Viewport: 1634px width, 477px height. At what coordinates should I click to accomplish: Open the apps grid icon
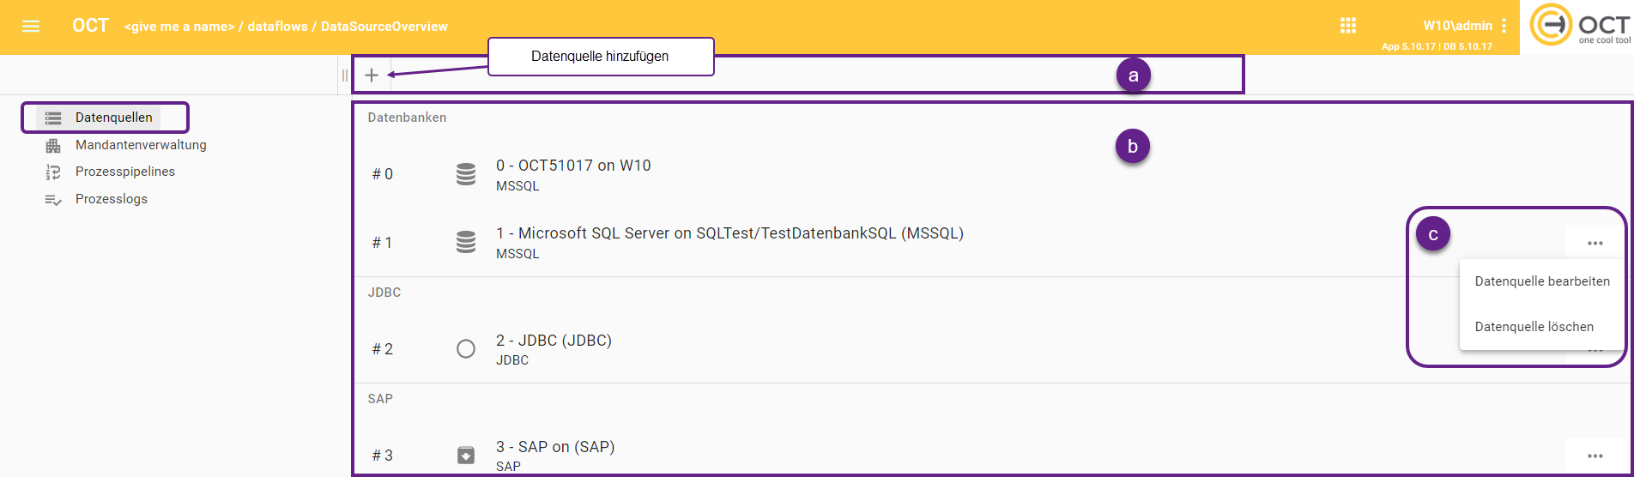[x=1348, y=26]
